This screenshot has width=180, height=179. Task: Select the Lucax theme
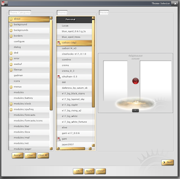coord(74,26)
